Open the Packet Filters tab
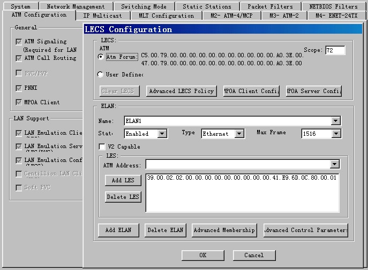Image resolution: width=368 pixels, height=270 pixels. 270,6
